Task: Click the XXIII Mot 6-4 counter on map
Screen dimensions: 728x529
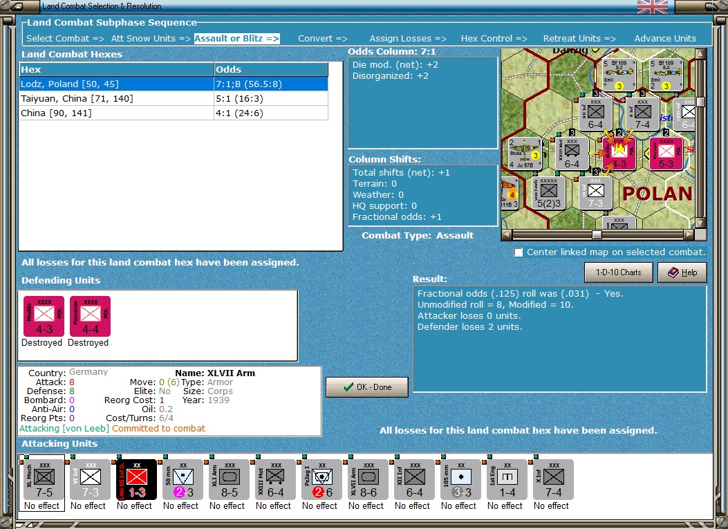Action: coord(572,154)
